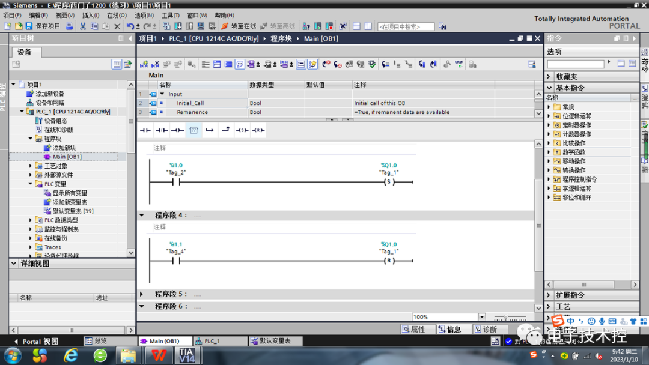Click the Undo icon in the top toolbar
Image resolution: width=649 pixels, height=365 pixels.
pyautogui.click(x=131, y=26)
